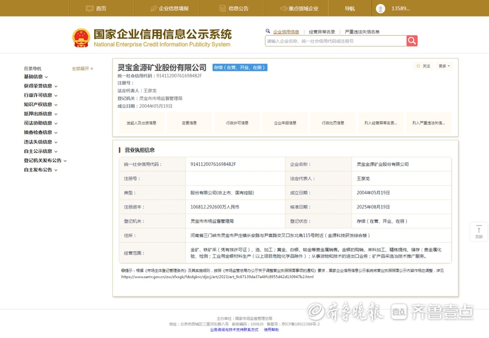The height and width of the screenshot is (338, 489).
Task: Open 业务咨询与技术支持联系方式 footer link
Action: point(234,330)
